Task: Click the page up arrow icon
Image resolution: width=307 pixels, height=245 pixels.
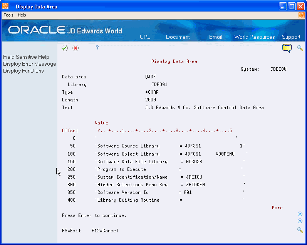Action: 300,214
